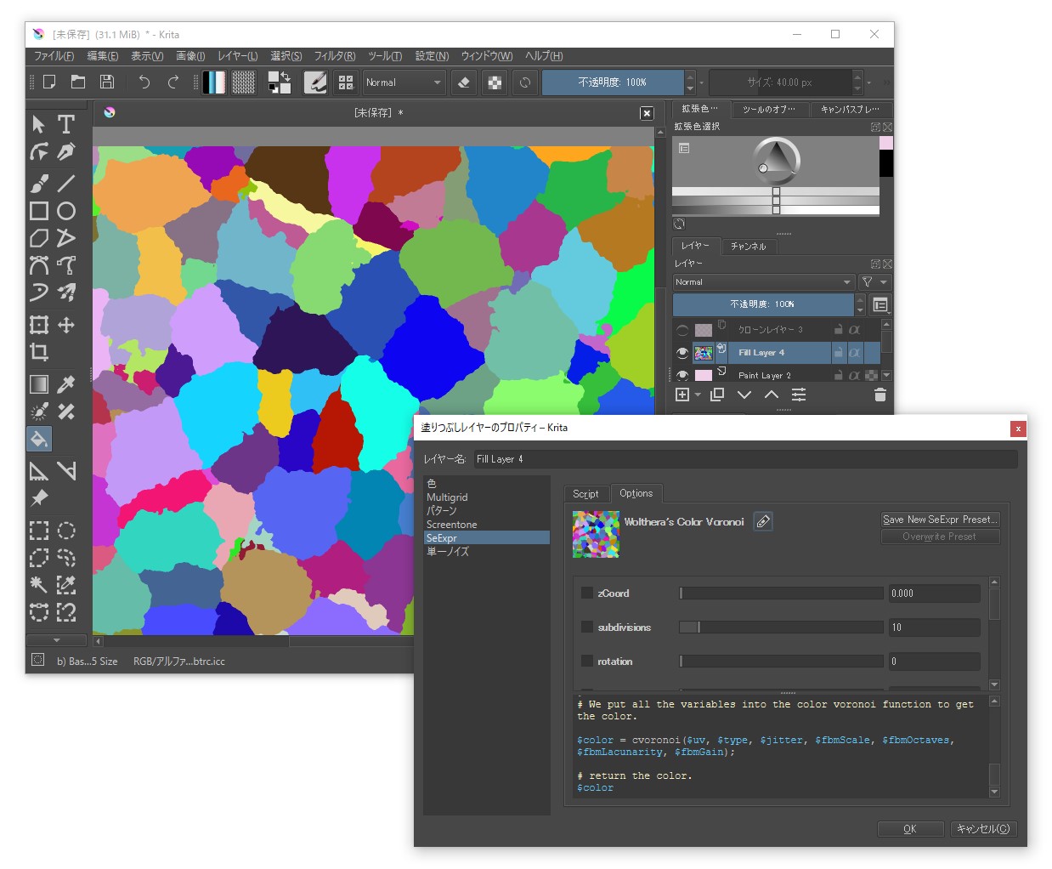Click the layer 不透明度 100% slider
This screenshot has width=1052, height=869.
(763, 304)
